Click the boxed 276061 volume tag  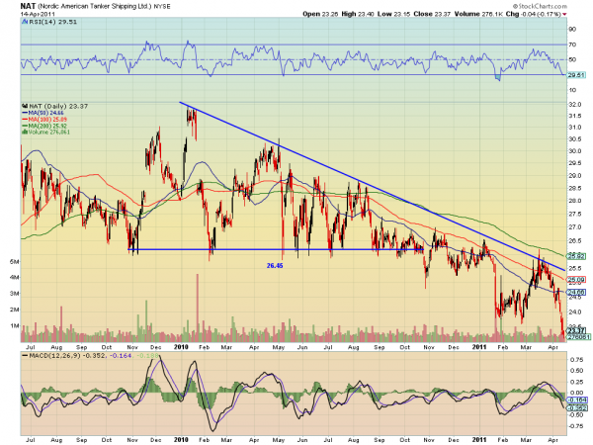pos(578,337)
